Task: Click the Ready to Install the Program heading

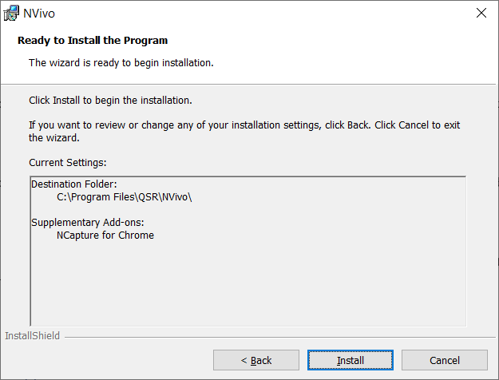Action: [x=93, y=41]
